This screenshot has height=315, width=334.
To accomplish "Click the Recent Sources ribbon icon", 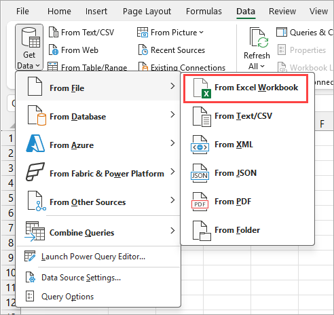I will tap(143, 50).
